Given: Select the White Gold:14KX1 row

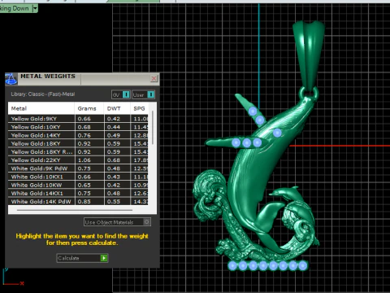Looking at the screenshot, I should [78, 194].
